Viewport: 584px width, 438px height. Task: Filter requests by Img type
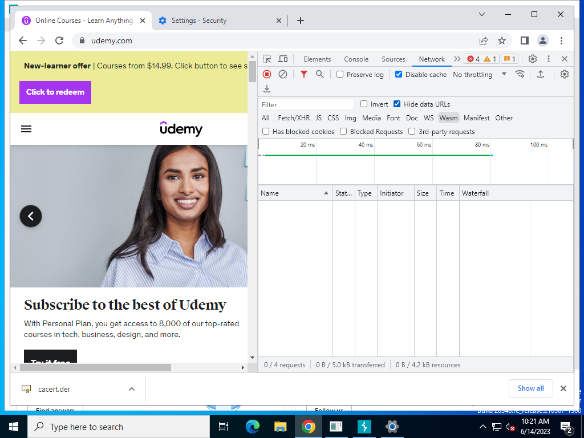coord(350,117)
